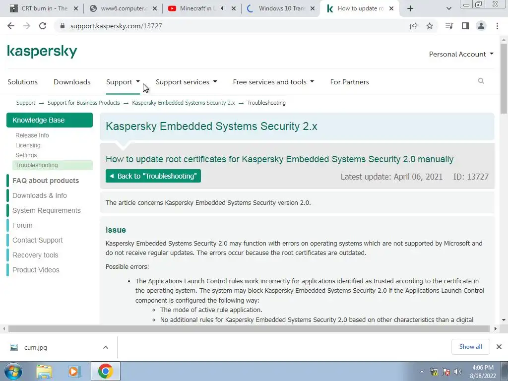Reload the Kaspersky support page
The height and width of the screenshot is (381, 508).
pos(43,26)
